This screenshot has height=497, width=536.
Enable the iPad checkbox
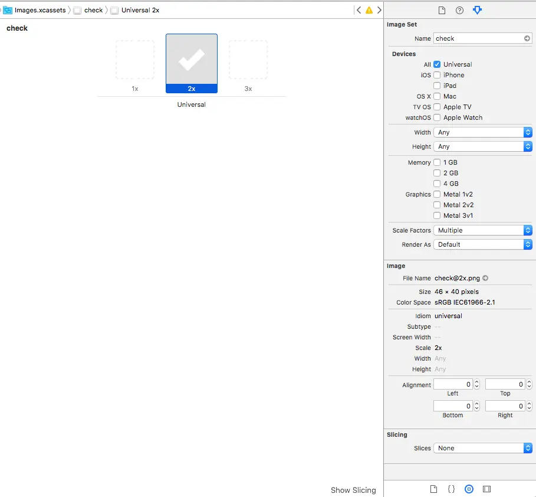click(x=437, y=86)
